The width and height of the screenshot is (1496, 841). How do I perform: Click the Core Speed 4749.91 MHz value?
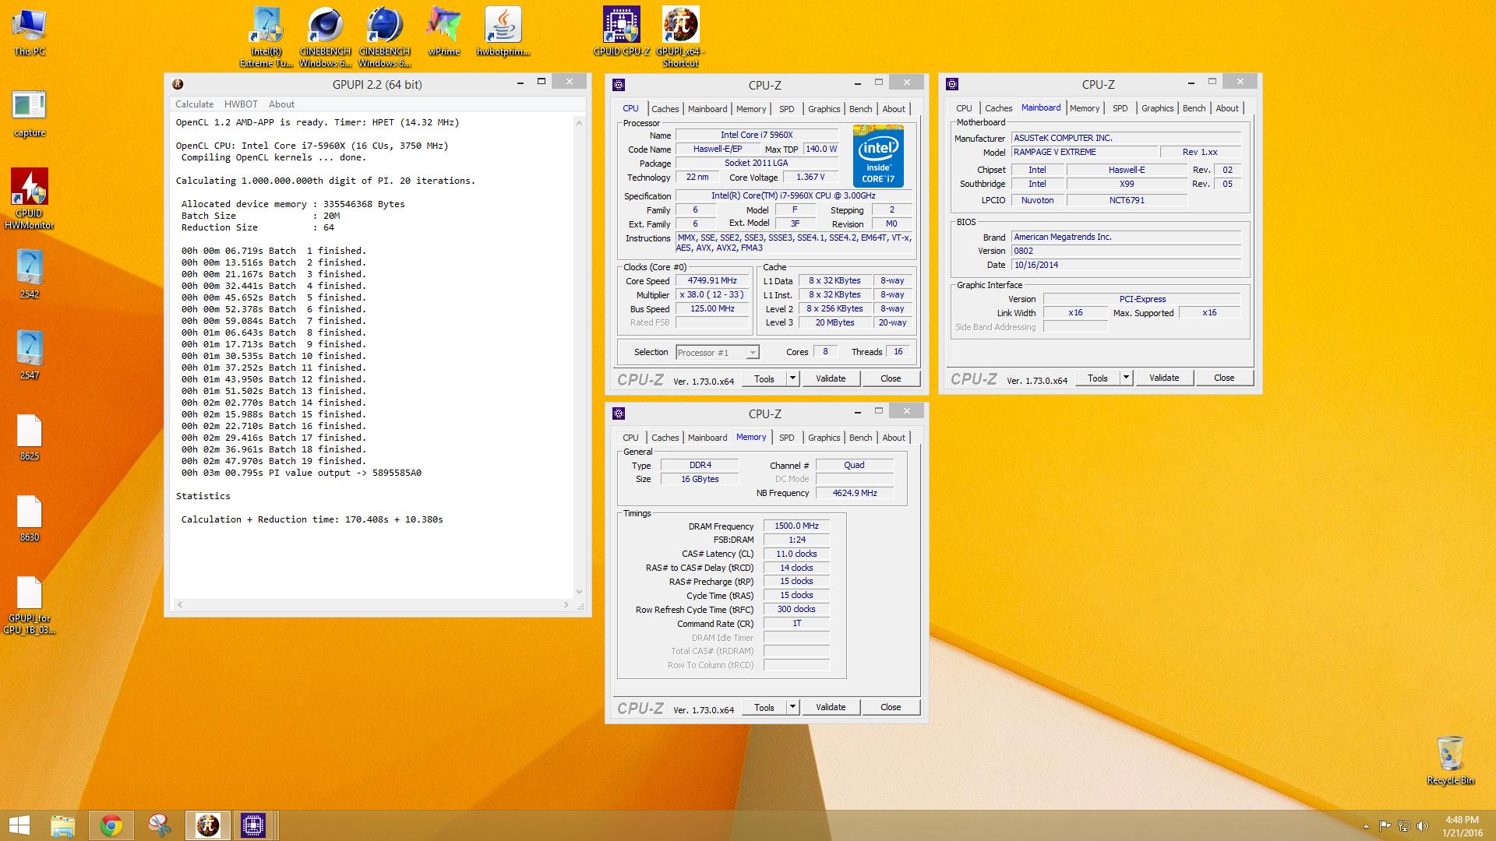[x=711, y=281]
